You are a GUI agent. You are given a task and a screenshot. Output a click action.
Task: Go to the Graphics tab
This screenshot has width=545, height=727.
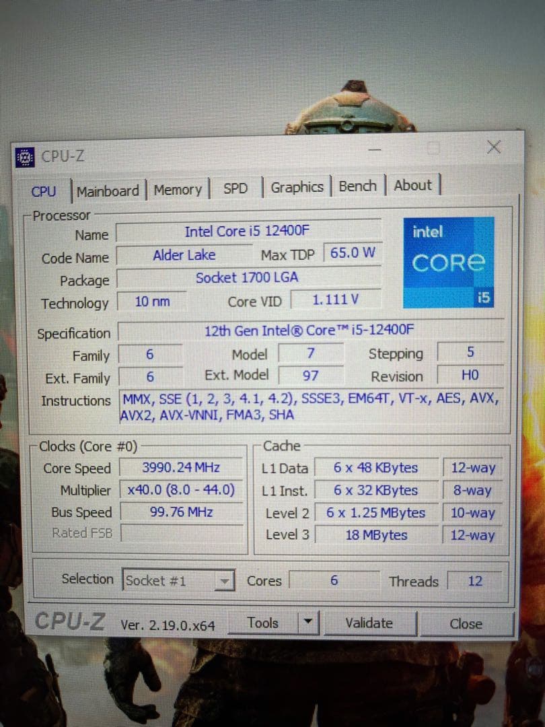pos(297,187)
